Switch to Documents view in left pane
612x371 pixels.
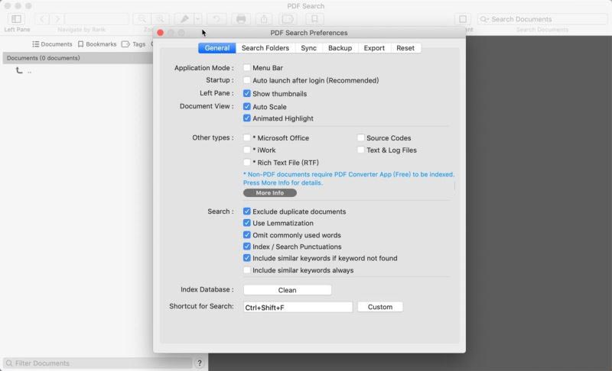(52, 44)
